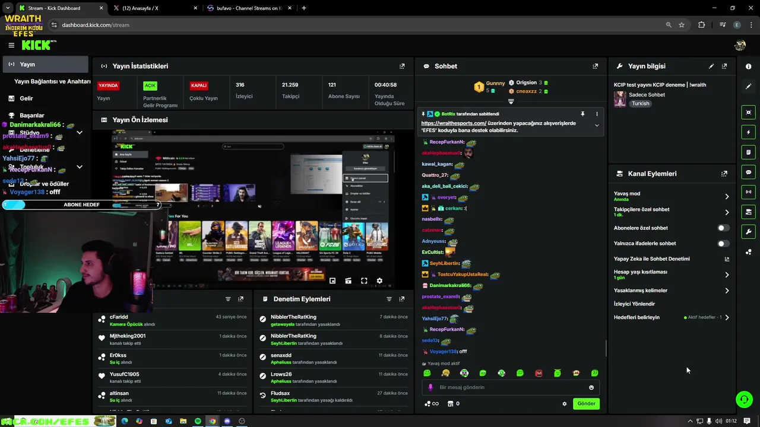Open the emoji picker in the message box
760x427 pixels.
pyautogui.click(x=591, y=387)
